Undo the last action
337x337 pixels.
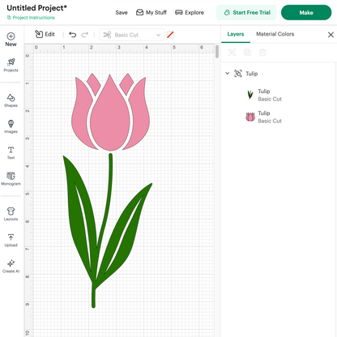click(73, 35)
